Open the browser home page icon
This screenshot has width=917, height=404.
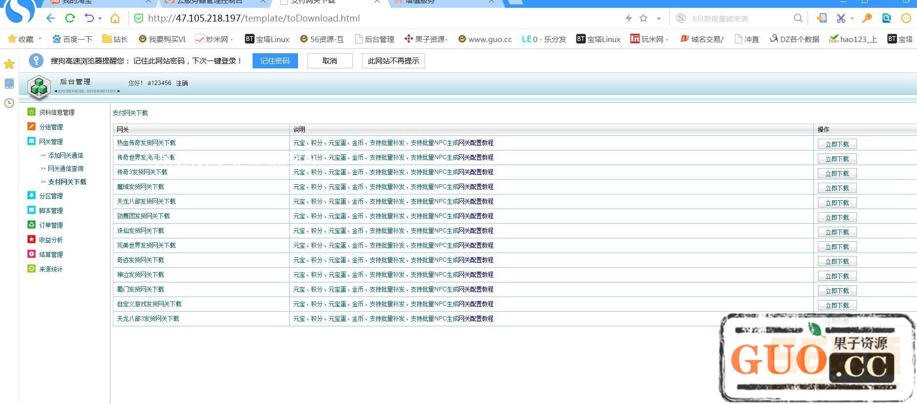pyautogui.click(x=115, y=19)
